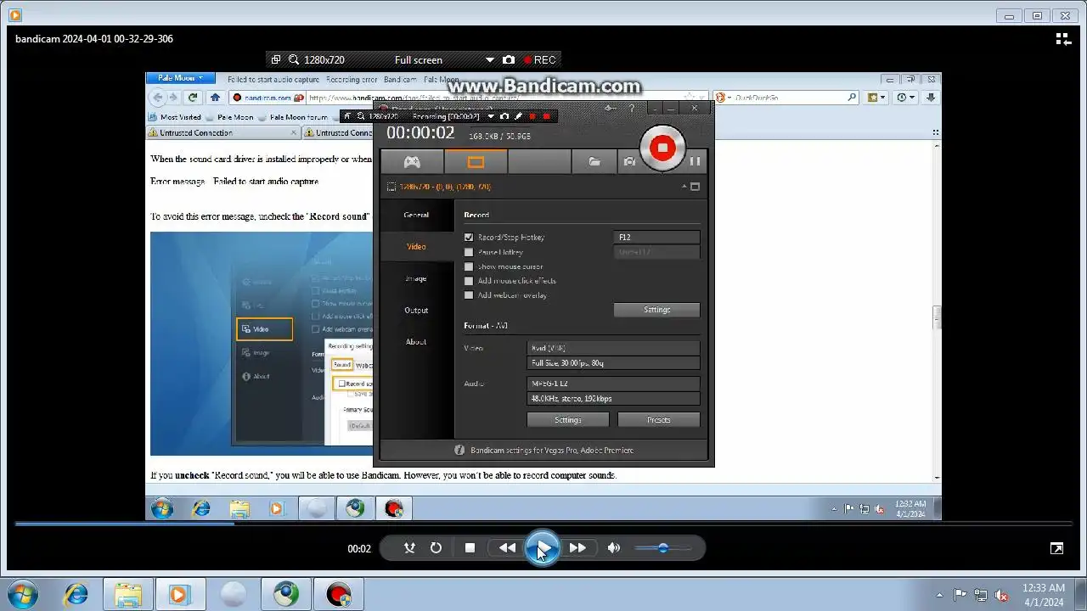The width and height of the screenshot is (1087, 611).
Task: Mute the media player speaker icon
Action: (x=614, y=548)
